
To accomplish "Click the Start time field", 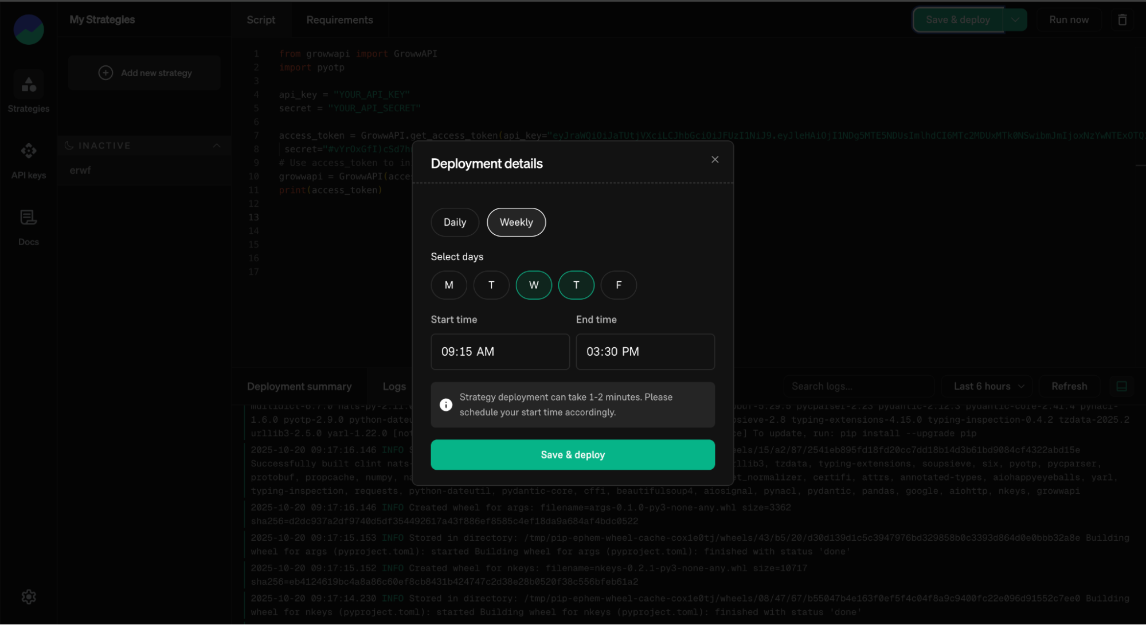I will point(500,352).
